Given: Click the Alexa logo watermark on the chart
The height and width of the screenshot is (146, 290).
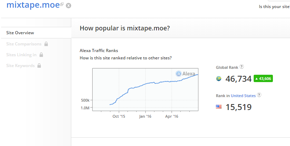Looking at the screenshot, I should (x=185, y=74).
